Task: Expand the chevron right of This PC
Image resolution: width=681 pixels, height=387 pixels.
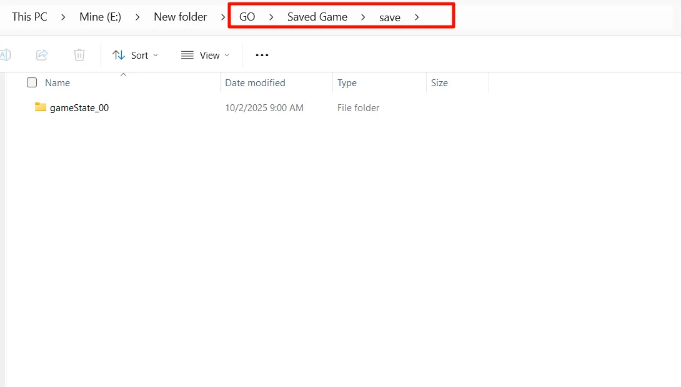Action: click(63, 17)
